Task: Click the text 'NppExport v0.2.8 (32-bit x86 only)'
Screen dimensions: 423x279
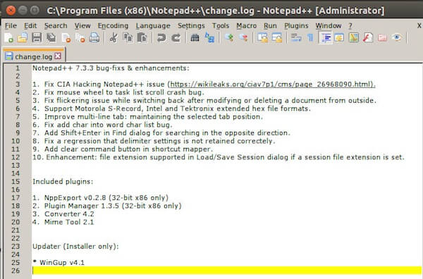Action: pyautogui.click(x=106, y=197)
